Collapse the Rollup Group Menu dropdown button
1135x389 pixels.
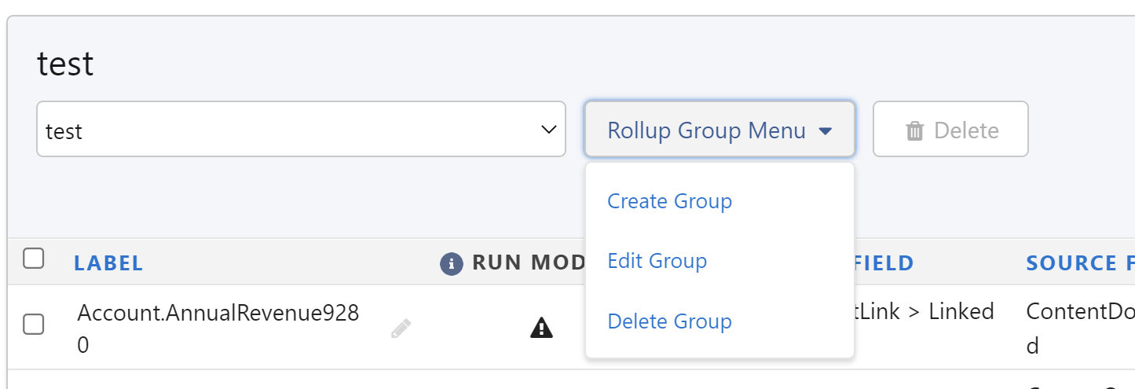719,130
